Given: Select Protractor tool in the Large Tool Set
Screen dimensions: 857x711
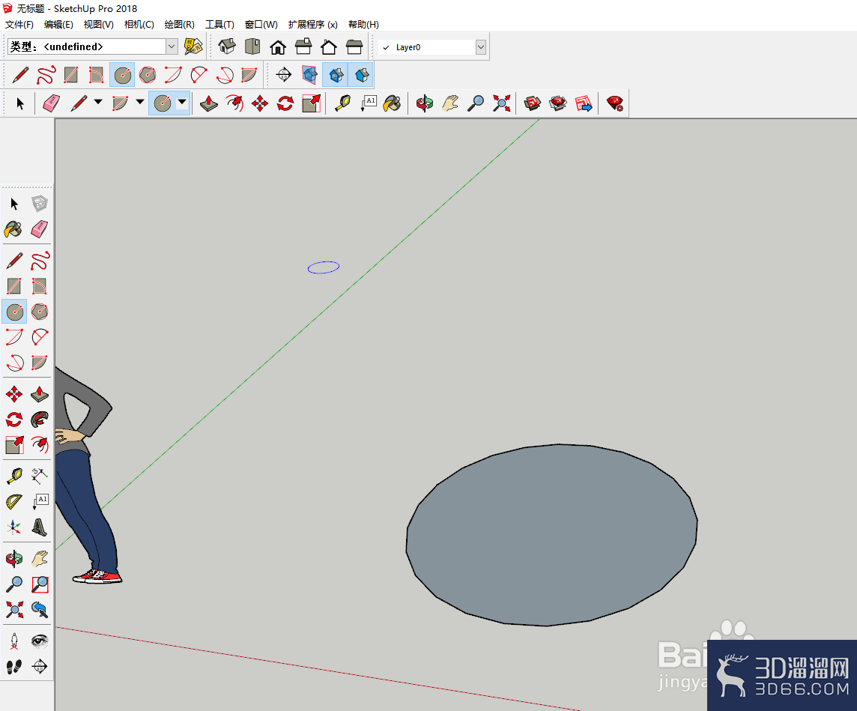Looking at the screenshot, I should pyautogui.click(x=13, y=501).
